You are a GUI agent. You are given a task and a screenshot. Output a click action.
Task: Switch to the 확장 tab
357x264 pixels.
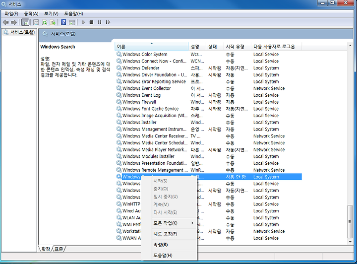(x=46, y=249)
